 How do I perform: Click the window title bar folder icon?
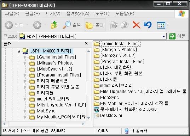click(x=5, y=5)
